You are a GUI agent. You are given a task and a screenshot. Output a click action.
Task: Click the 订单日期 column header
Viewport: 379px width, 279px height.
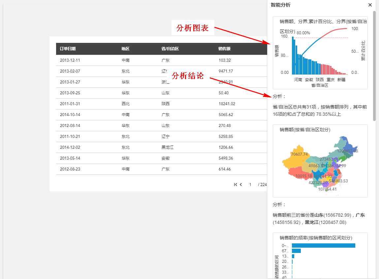point(68,49)
